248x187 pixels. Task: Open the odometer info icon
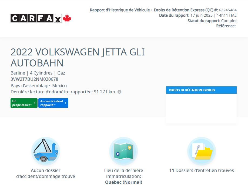[119, 92]
